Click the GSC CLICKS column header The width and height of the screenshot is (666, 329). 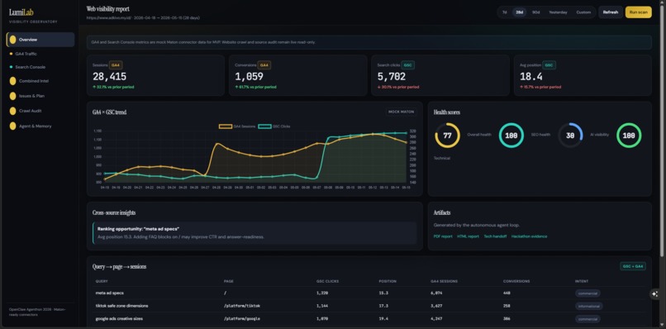coord(327,281)
